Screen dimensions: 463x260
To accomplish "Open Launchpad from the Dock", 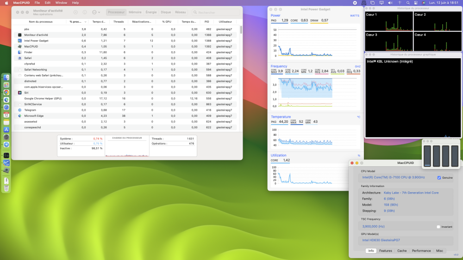I will [x=6, y=85].
